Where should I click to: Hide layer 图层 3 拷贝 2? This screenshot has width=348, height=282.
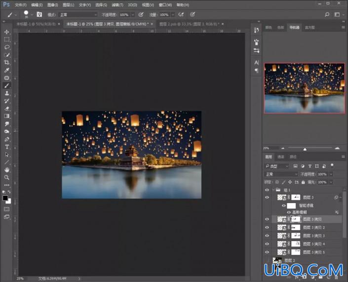[x=267, y=227]
